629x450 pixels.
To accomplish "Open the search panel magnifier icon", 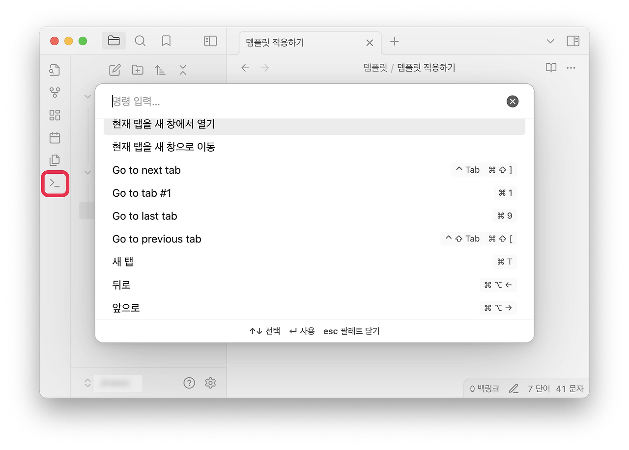I will [140, 41].
